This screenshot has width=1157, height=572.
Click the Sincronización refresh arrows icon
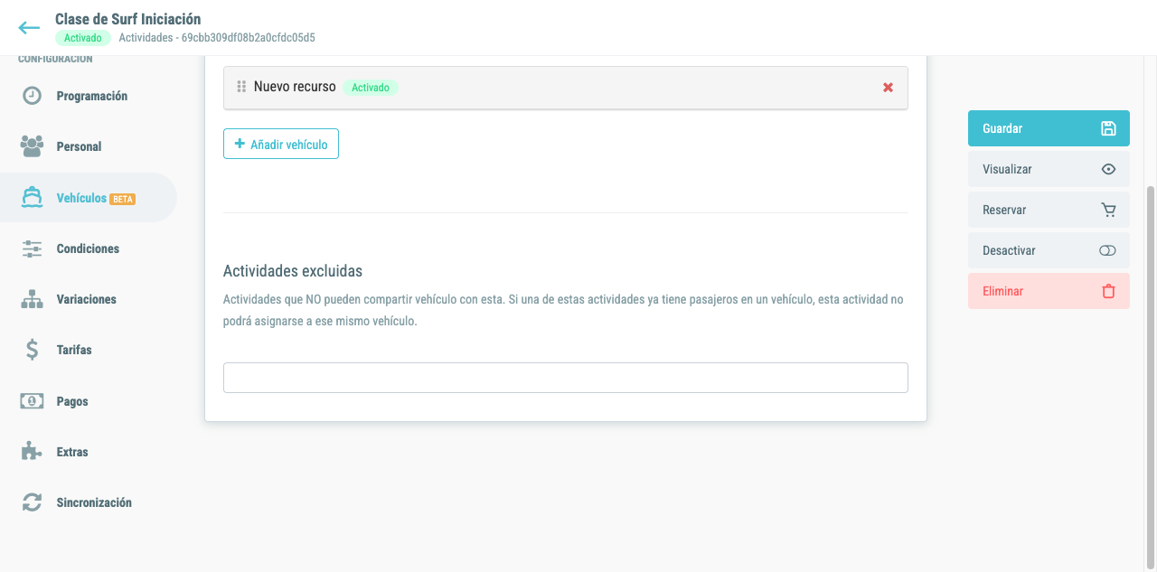point(32,502)
